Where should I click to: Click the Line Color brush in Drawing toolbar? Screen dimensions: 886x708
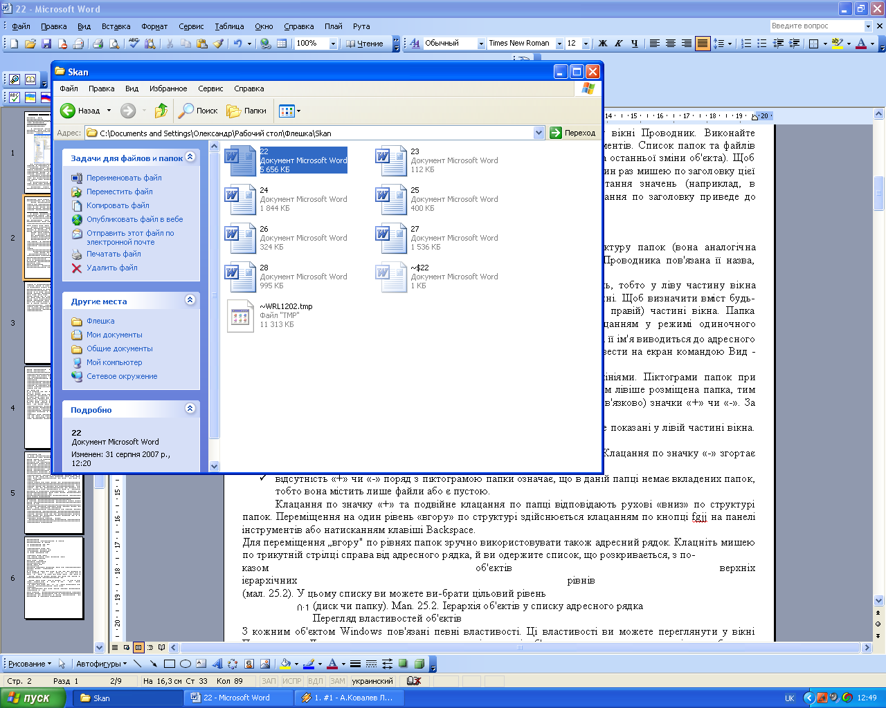tap(308, 664)
